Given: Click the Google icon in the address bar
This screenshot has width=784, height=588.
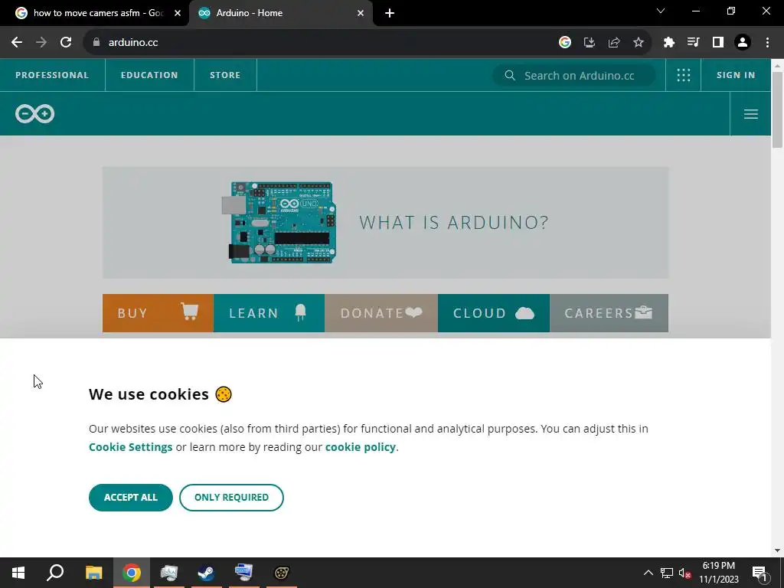Looking at the screenshot, I should (x=564, y=43).
